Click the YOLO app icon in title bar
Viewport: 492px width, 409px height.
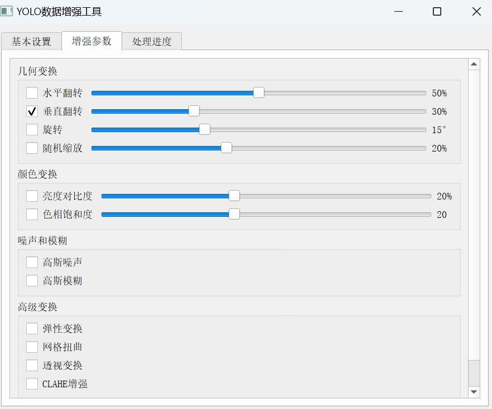pyautogui.click(x=7, y=11)
